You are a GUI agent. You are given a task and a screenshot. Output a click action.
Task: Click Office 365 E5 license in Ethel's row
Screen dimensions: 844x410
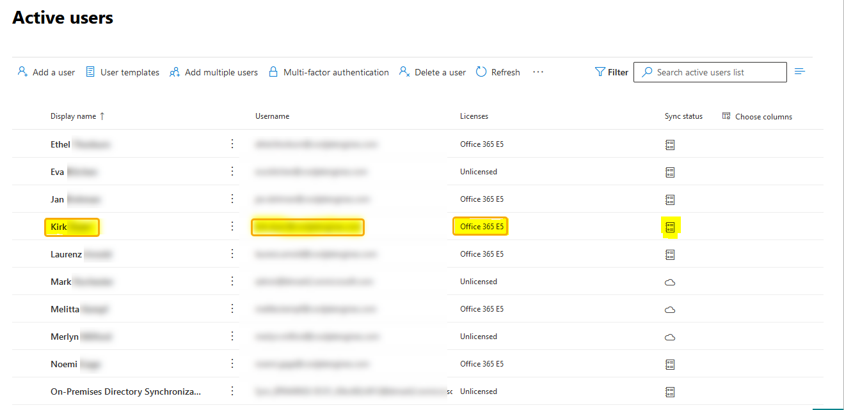tap(482, 144)
